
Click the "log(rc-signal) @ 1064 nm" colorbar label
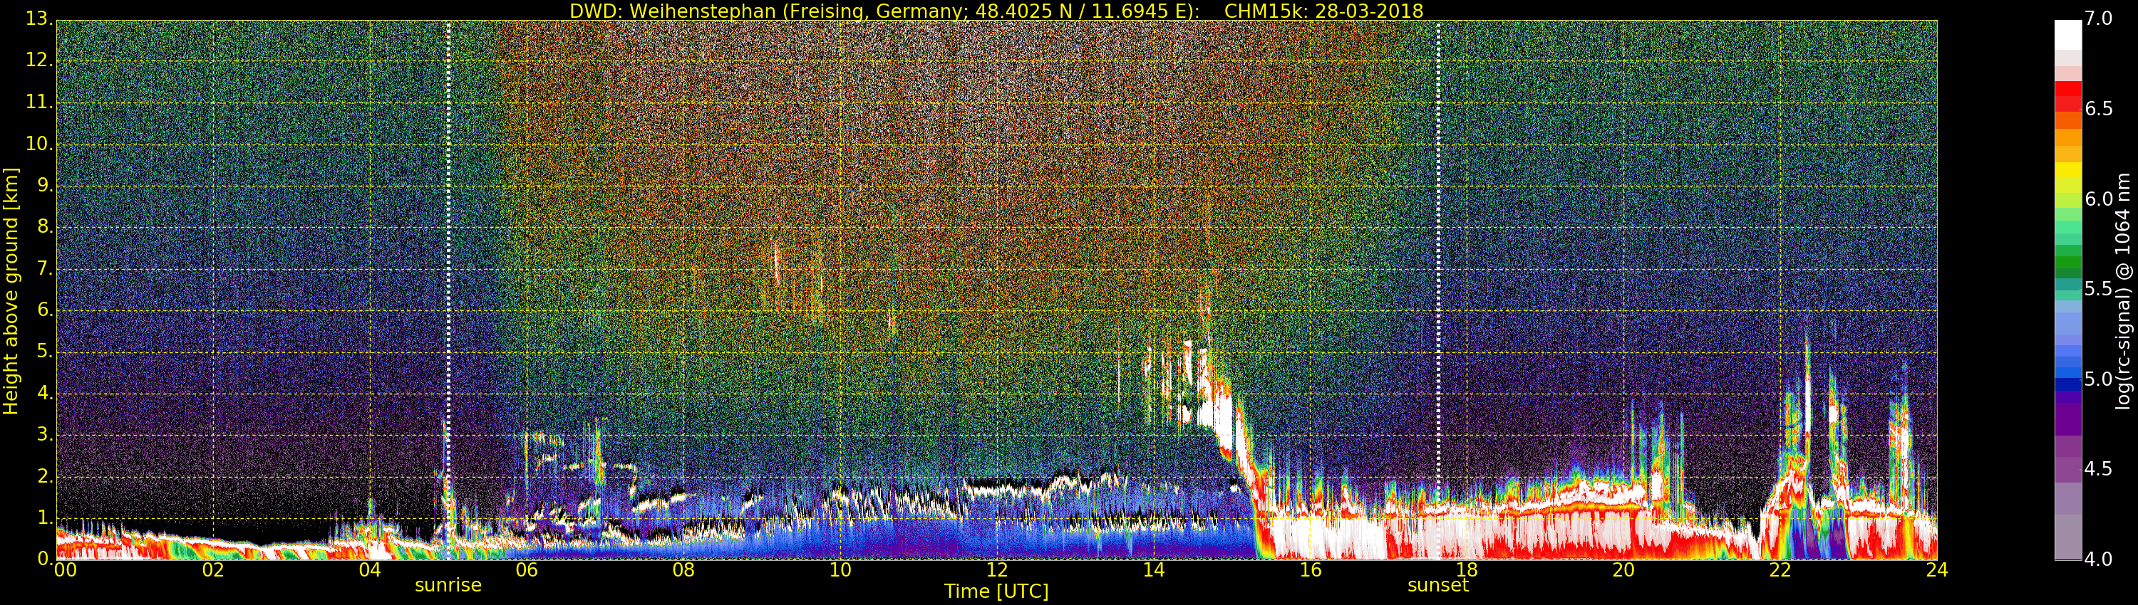coord(2124,291)
